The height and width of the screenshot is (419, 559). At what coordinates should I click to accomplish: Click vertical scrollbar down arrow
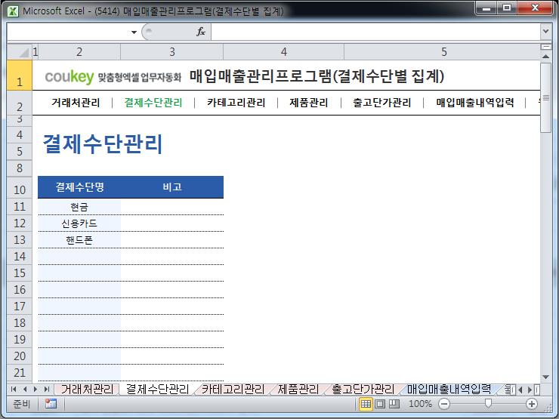point(545,377)
